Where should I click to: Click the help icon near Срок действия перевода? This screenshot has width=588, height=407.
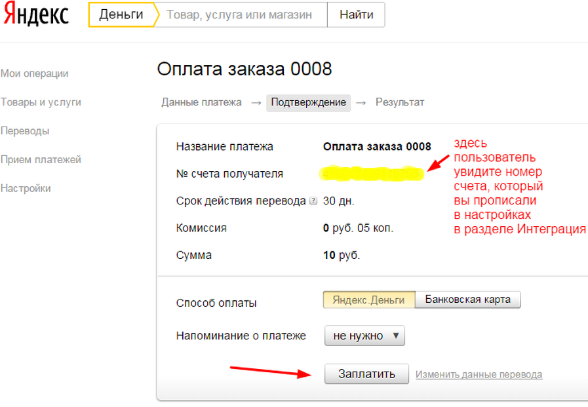313,201
